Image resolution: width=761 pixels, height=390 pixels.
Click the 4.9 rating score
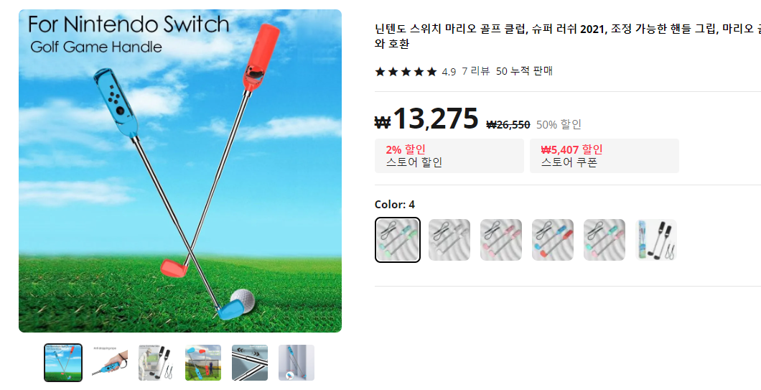tap(449, 72)
